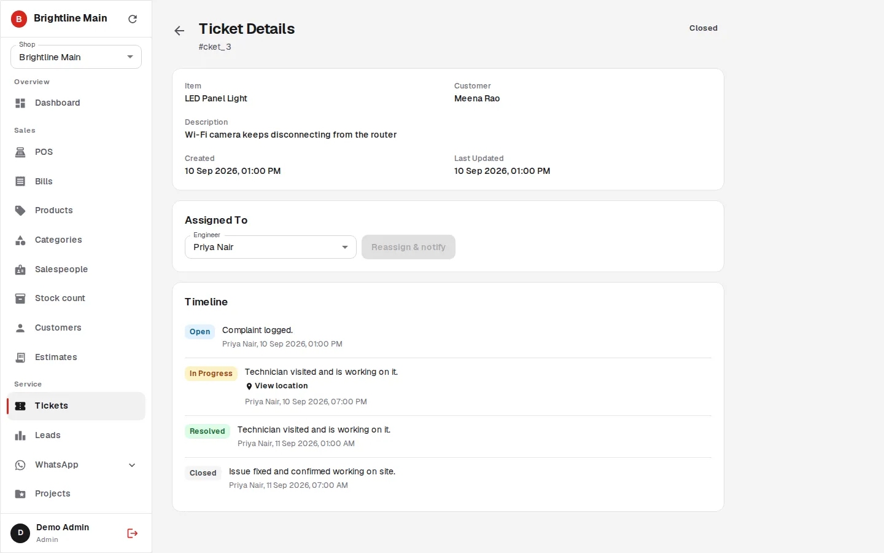Click the Customers person icon

click(20, 328)
